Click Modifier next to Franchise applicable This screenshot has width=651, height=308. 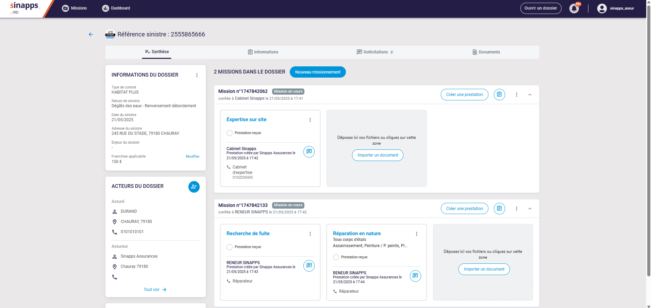(x=193, y=157)
